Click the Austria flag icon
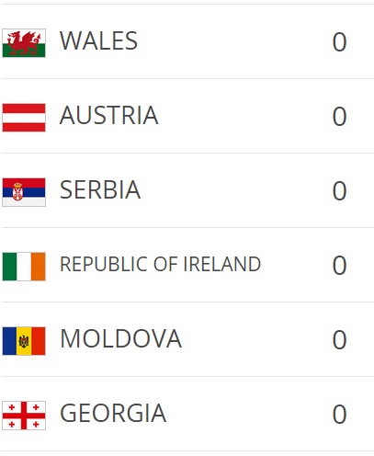374x456 pixels. pyautogui.click(x=24, y=118)
